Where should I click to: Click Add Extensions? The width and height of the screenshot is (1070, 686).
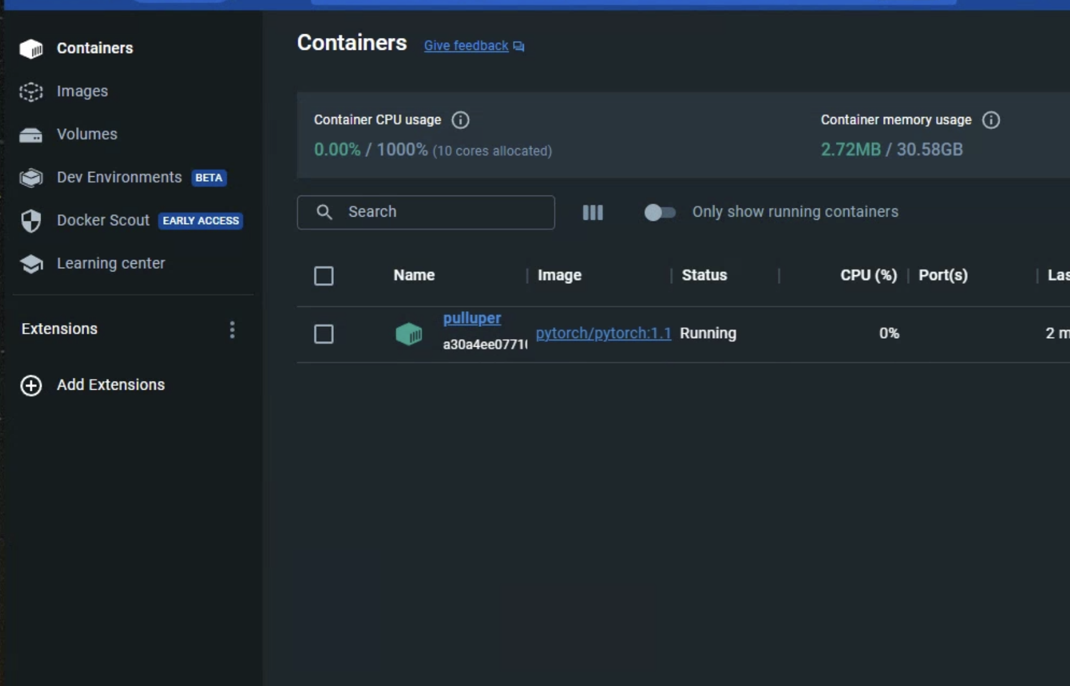(x=111, y=385)
